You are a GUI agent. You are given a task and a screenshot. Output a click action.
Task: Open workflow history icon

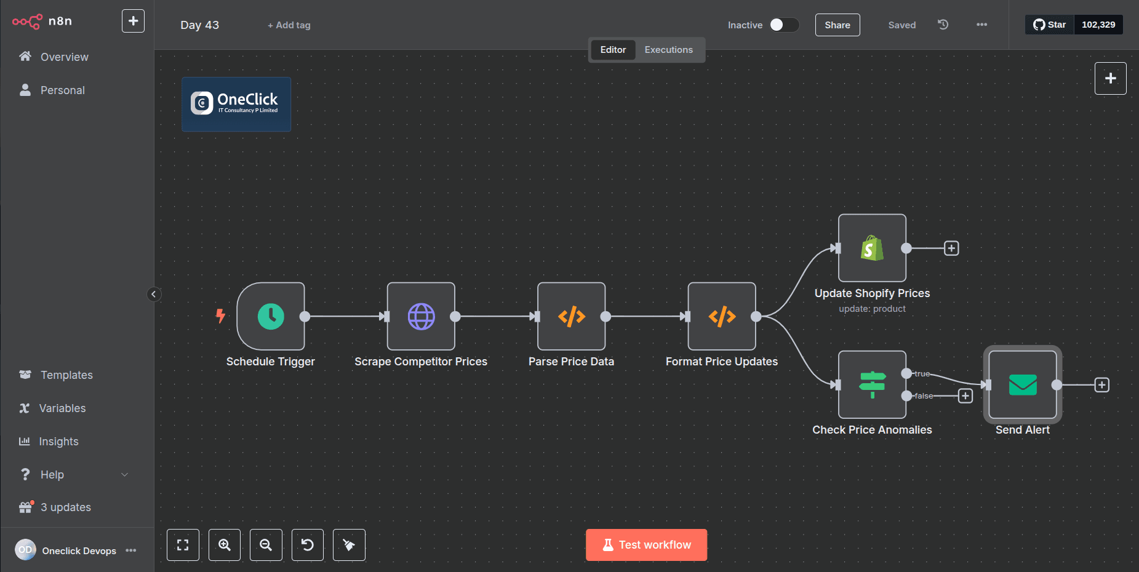coord(943,25)
